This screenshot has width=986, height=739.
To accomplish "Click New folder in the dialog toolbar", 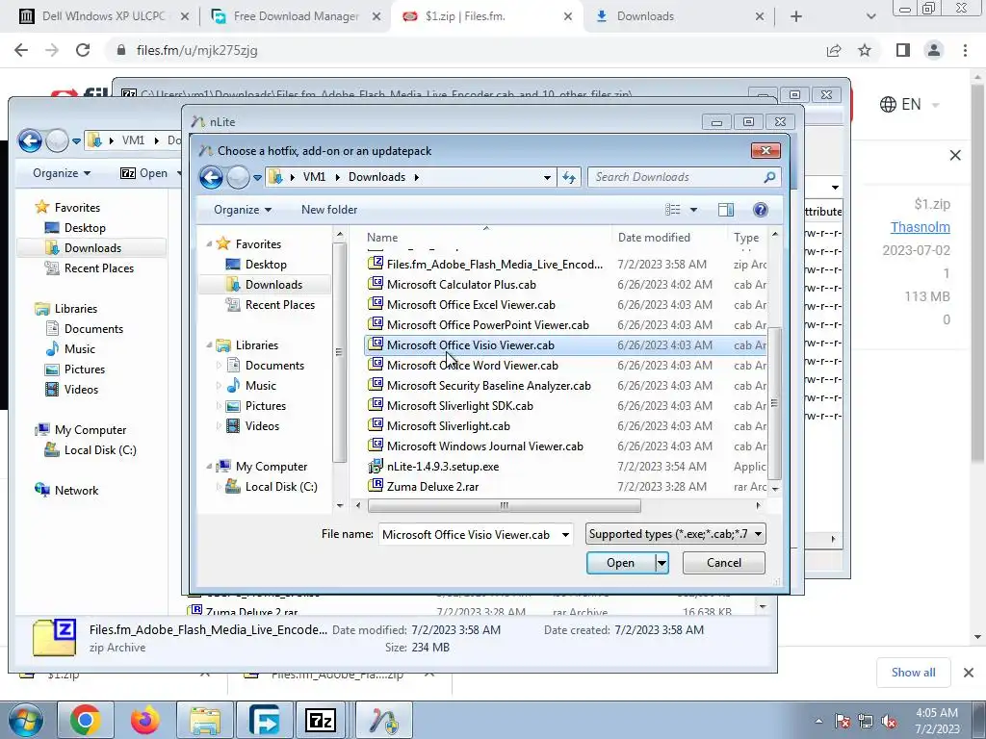I will (x=329, y=210).
